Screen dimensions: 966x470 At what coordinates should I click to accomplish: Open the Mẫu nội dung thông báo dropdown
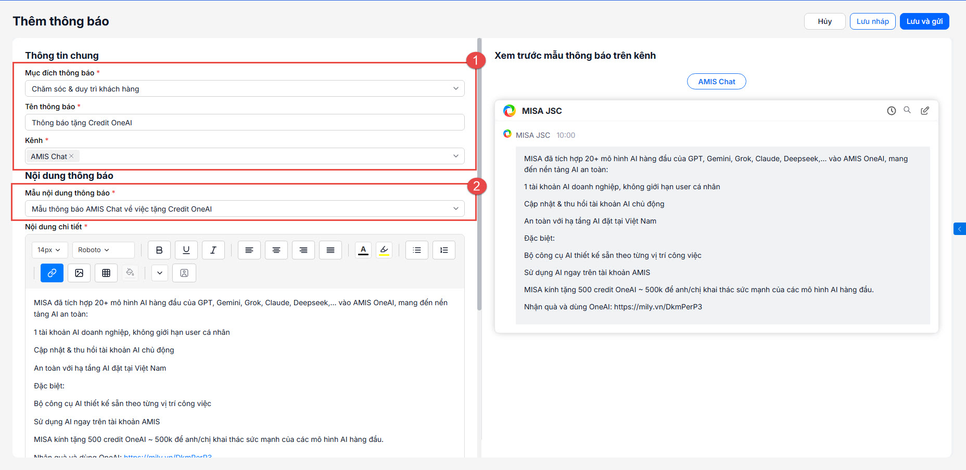pyautogui.click(x=245, y=209)
